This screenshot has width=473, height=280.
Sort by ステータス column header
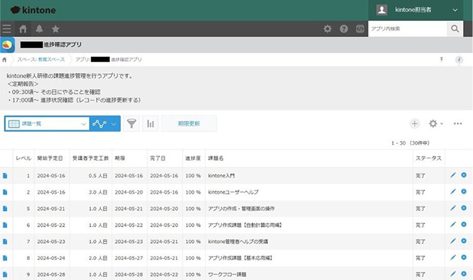tap(428, 158)
